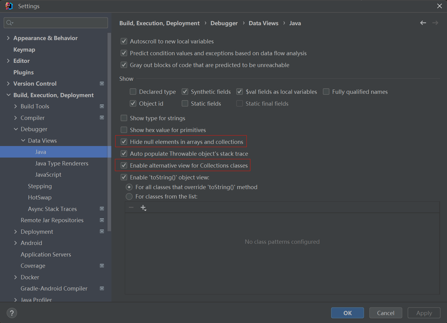Click Data Views in the breadcrumb path
The image size is (447, 323).
coord(264,23)
